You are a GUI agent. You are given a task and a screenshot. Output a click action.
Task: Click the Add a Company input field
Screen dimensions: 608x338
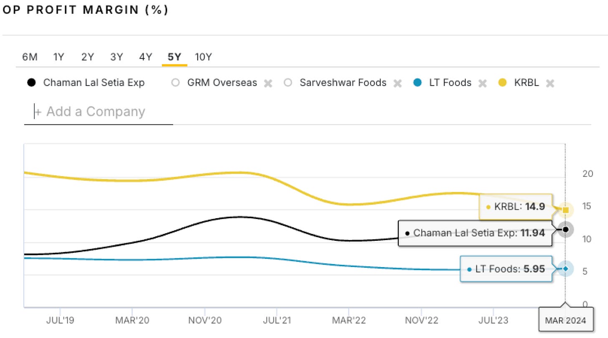(x=98, y=111)
